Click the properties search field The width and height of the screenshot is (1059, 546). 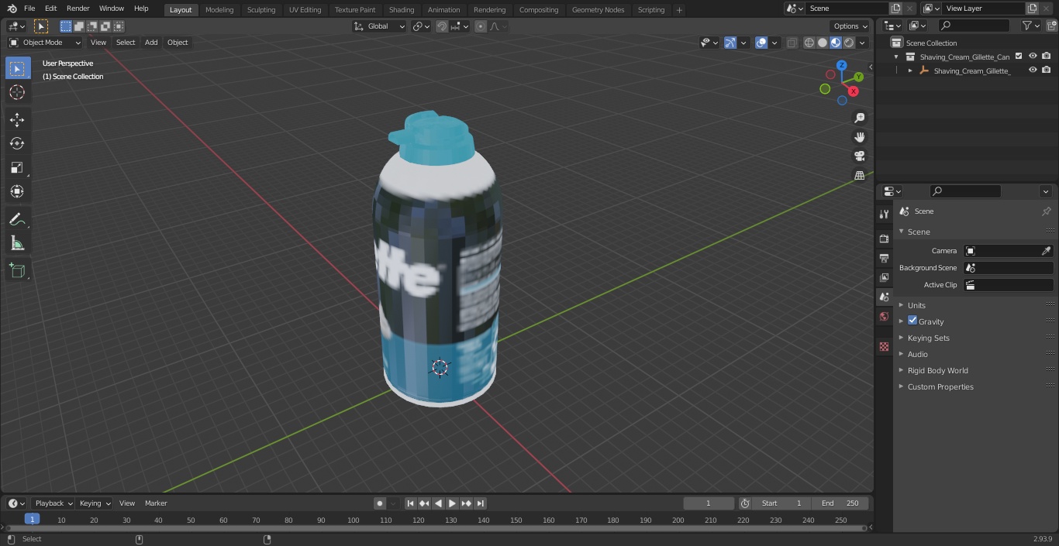click(965, 191)
